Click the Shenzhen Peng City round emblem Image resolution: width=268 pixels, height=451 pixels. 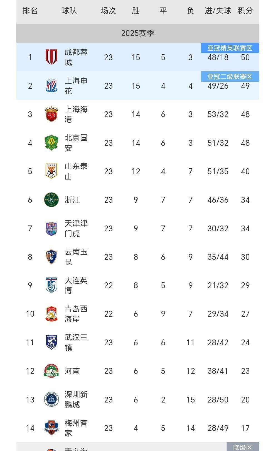[x=51, y=399]
